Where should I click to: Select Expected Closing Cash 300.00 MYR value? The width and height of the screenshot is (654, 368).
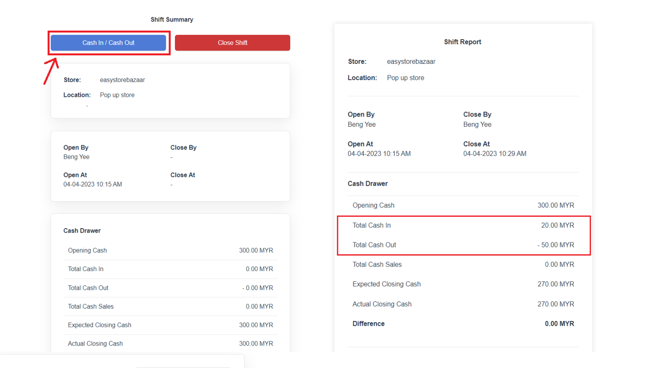256,325
